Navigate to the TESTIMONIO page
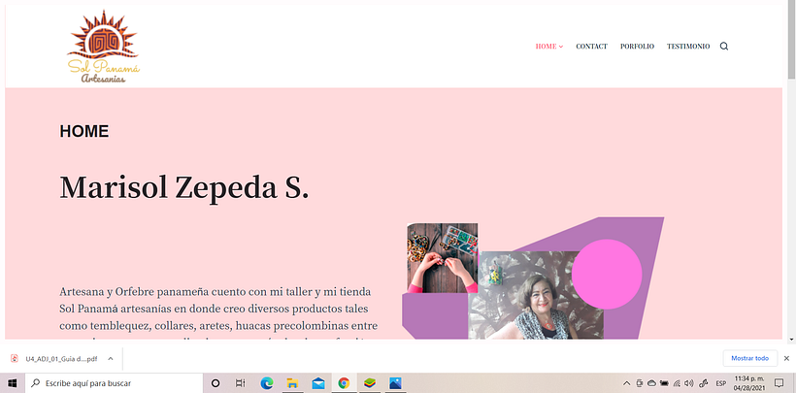The width and height of the screenshot is (796, 393). click(x=687, y=47)
